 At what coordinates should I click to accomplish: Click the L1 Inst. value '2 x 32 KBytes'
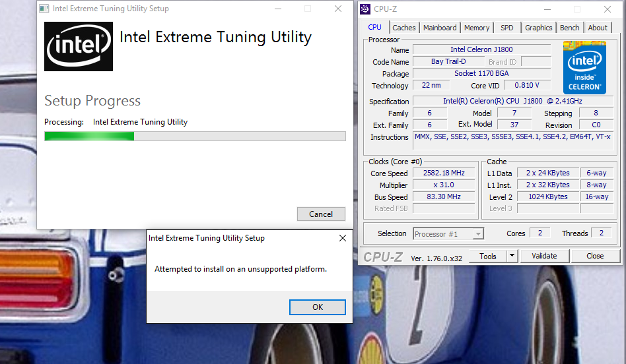click(548, 185)
